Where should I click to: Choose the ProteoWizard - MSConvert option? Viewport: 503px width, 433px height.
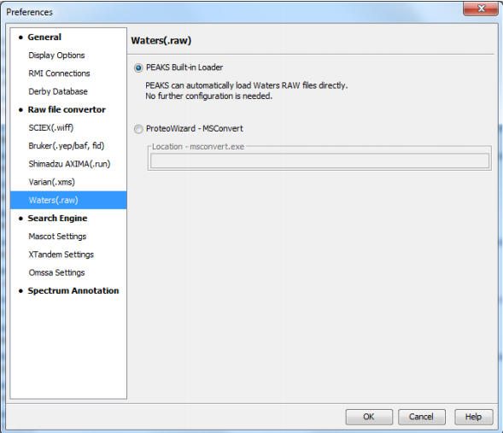tap(138, 129)
